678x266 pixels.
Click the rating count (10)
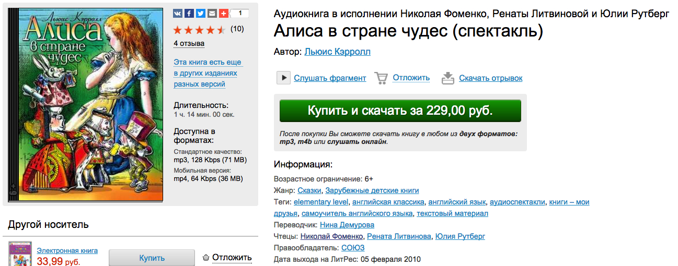(237, 29)
